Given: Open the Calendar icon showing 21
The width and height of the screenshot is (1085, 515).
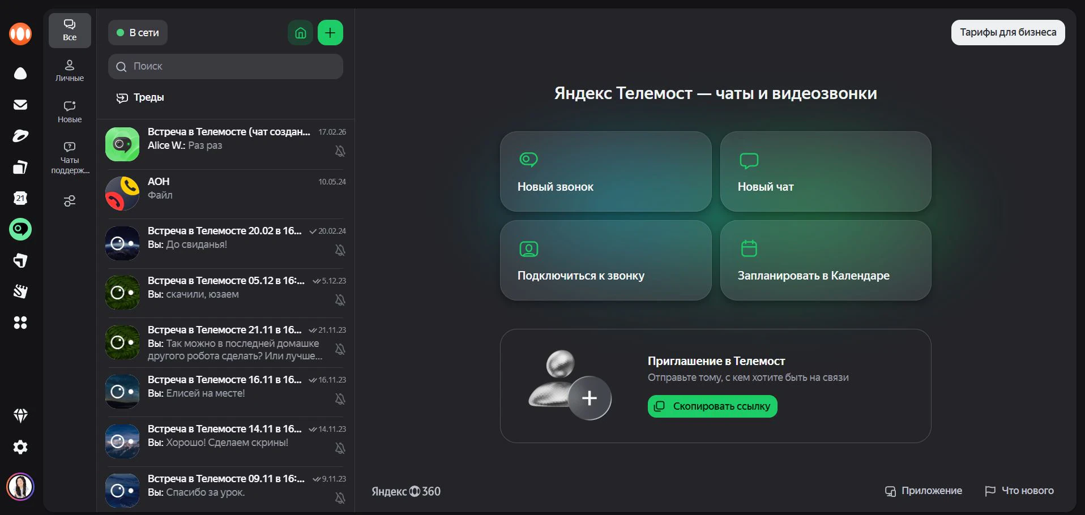Looking at the screenshot, I should [20, 198].
